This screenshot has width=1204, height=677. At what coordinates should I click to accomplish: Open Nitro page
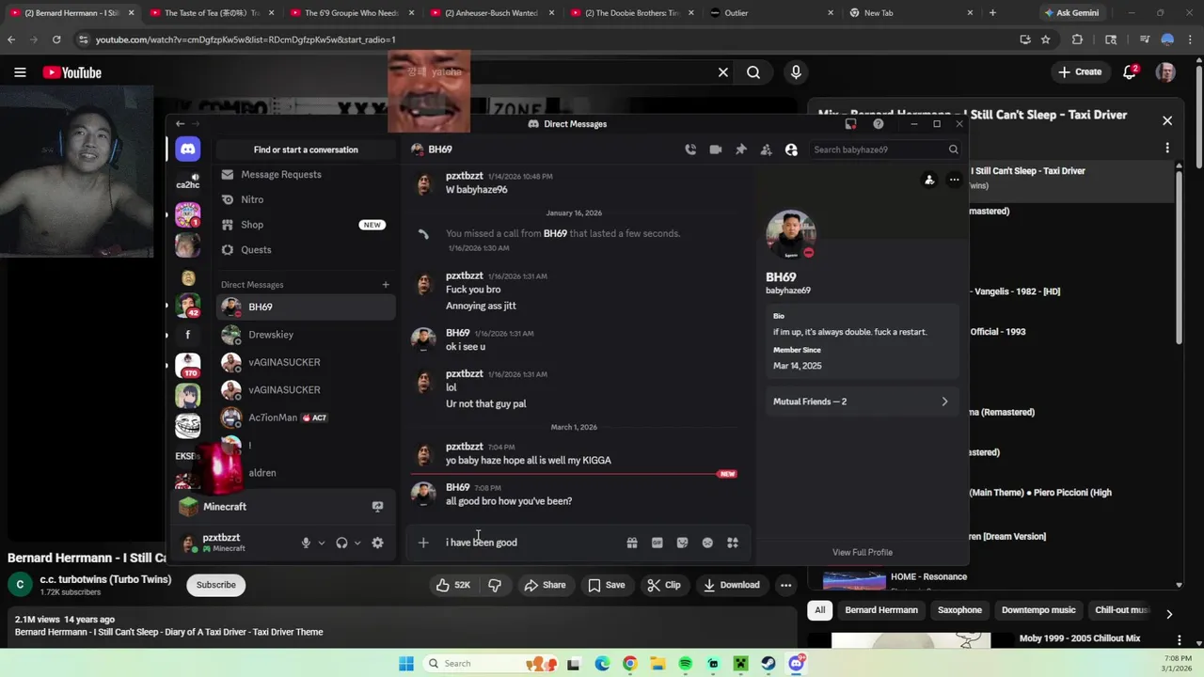coord(306,199)
